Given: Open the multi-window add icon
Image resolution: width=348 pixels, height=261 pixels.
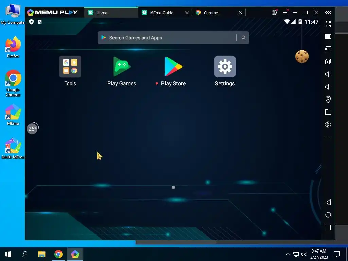Looking at the screenshot, I should tap(328, 62).
